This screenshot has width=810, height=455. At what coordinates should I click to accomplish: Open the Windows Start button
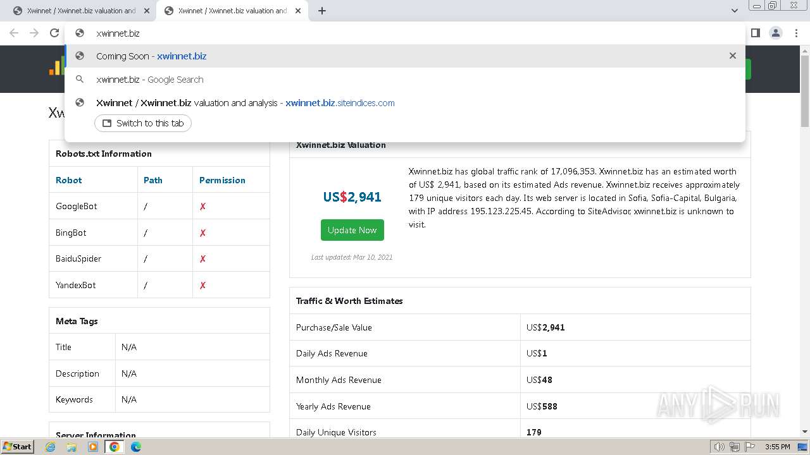pos(18,446)
